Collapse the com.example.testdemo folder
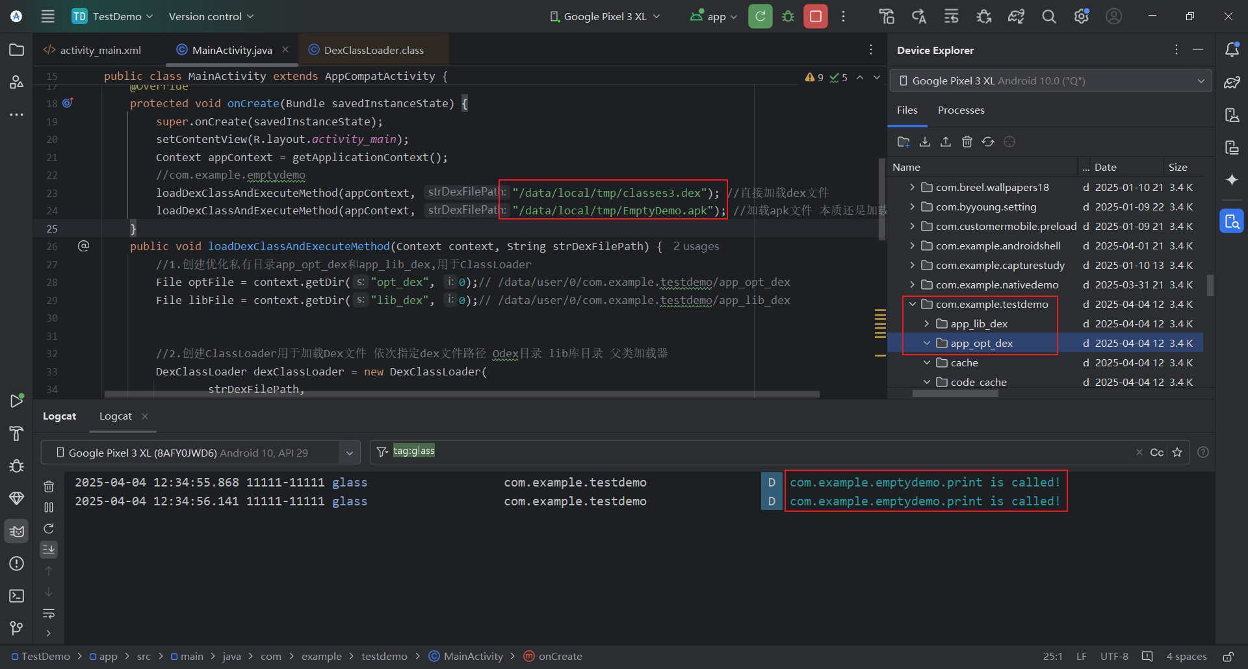 coord(913,304)
